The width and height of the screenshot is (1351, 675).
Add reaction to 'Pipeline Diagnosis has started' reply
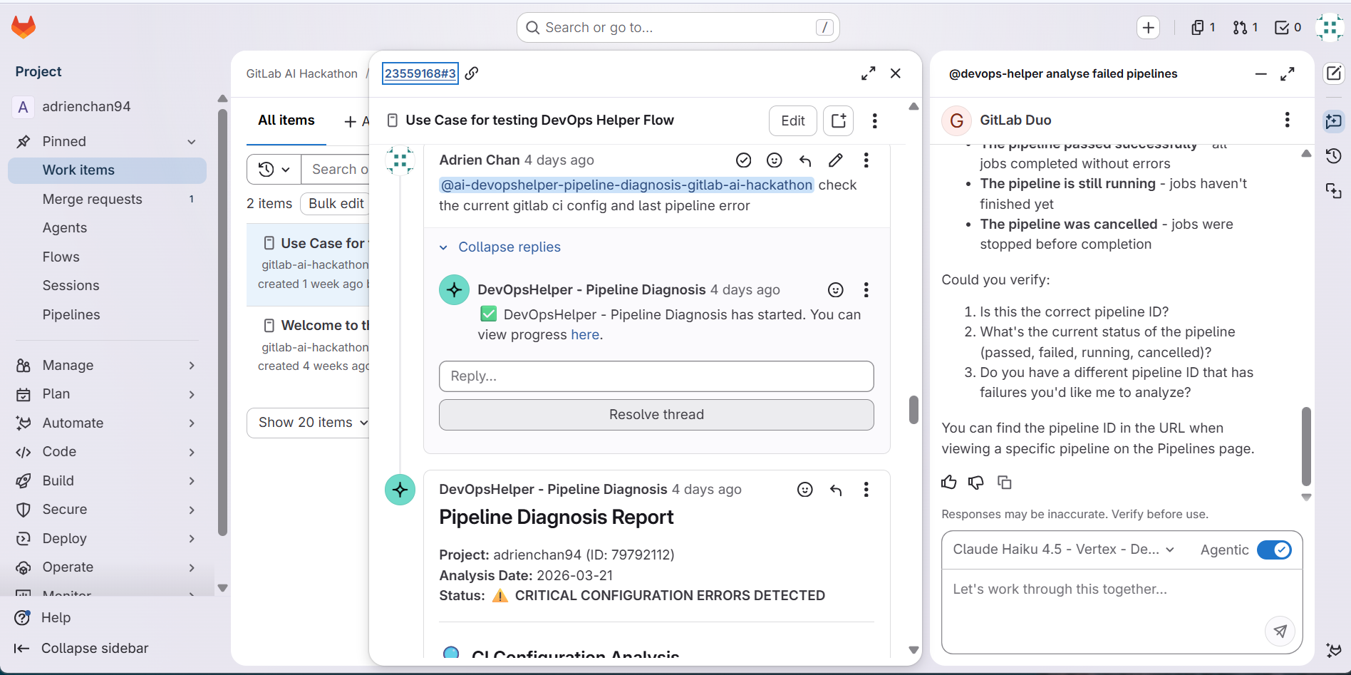click(835, 290)
